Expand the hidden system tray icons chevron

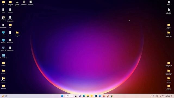pos(151,96)
